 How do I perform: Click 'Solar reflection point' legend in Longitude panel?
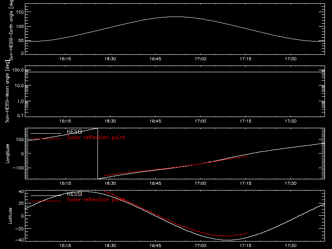pos(96,137)
